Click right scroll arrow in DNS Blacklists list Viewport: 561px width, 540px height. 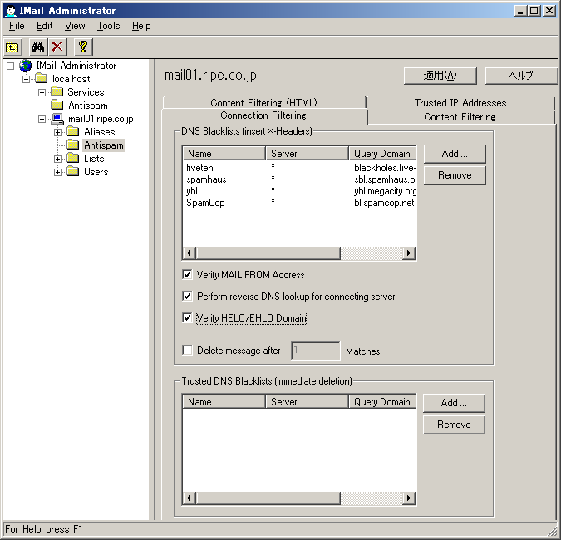pos(409,253)
